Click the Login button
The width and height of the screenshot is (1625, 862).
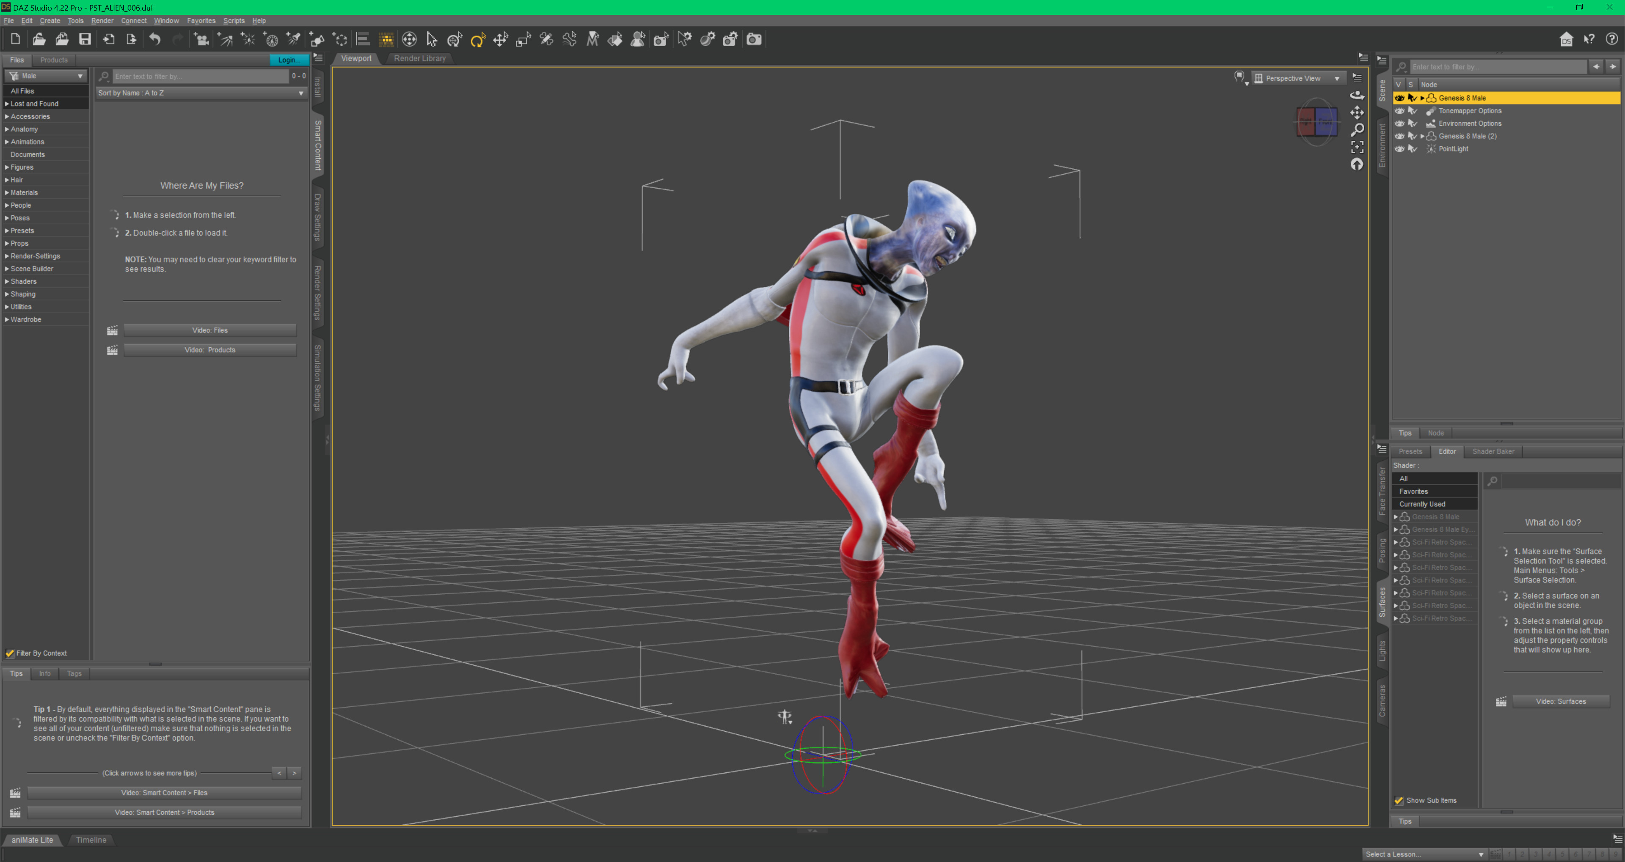point(289,60)
